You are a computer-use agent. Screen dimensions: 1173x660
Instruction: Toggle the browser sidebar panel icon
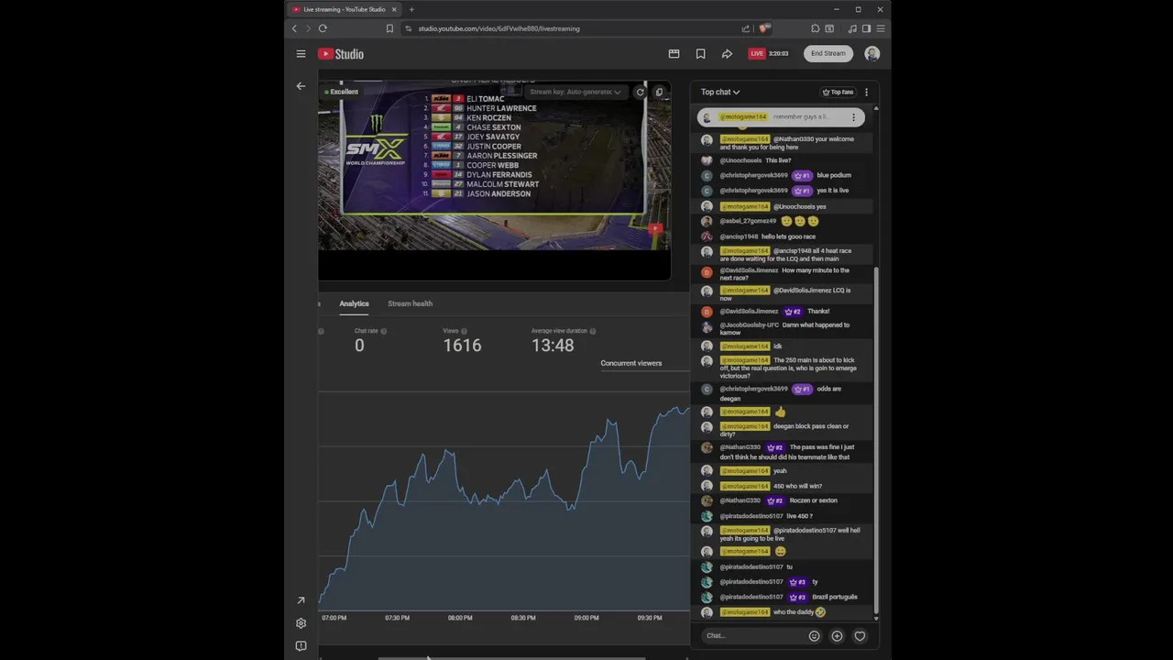866,28
